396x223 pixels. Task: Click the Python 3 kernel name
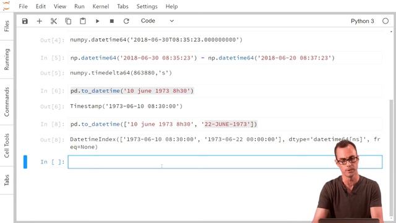click(362, 21)
